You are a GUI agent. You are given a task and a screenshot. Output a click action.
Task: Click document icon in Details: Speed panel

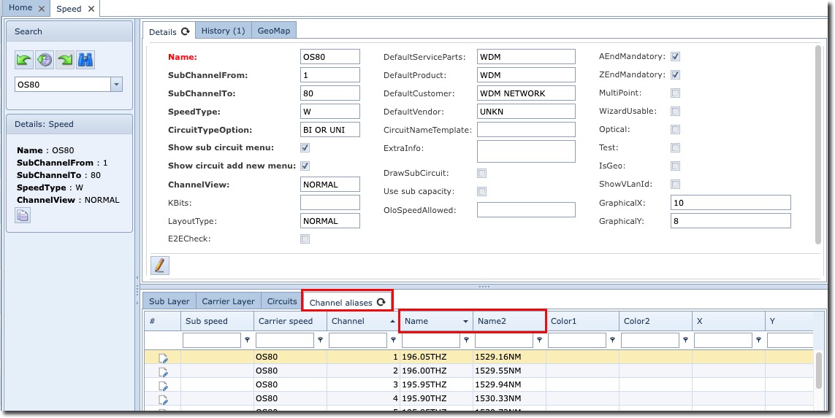(23, 215)
